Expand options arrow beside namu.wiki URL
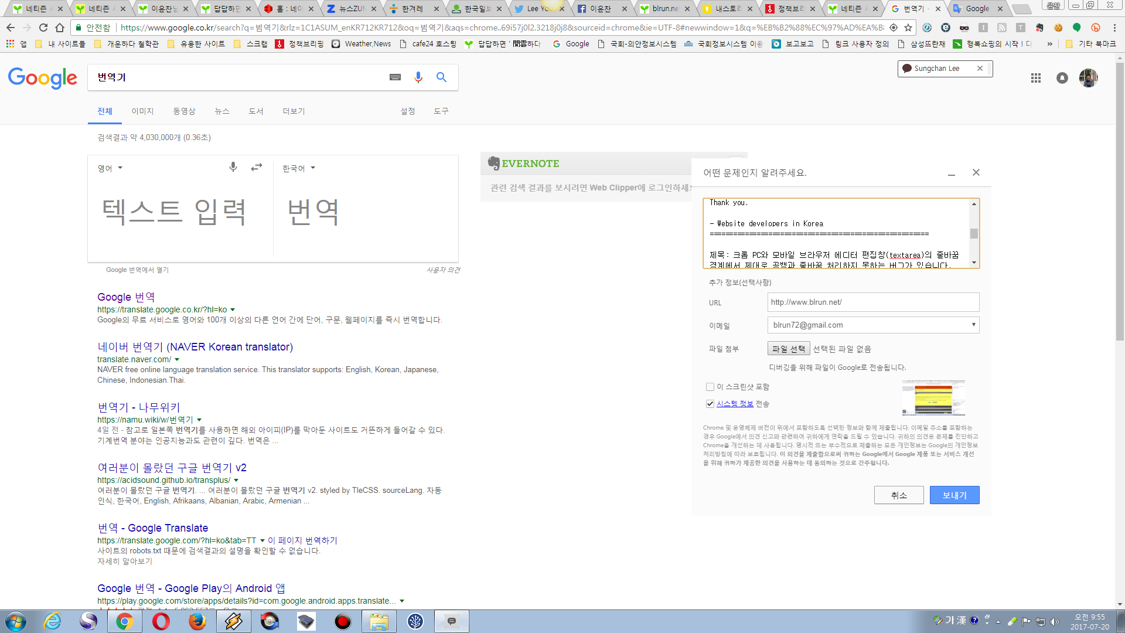 pos(199,420)
